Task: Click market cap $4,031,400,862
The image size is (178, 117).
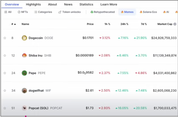Action: click(x=165, y=73)
